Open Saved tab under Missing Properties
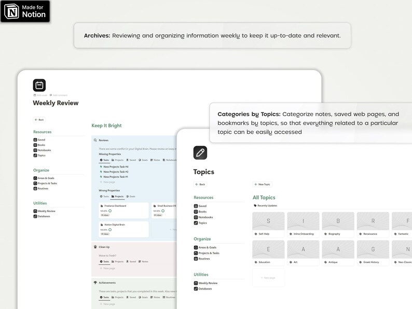 (131, 160)
